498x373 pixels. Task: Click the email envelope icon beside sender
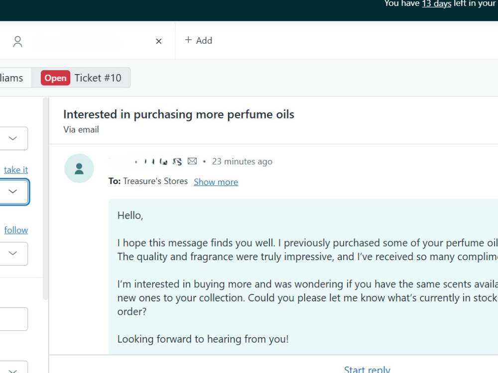coord(192,161)
